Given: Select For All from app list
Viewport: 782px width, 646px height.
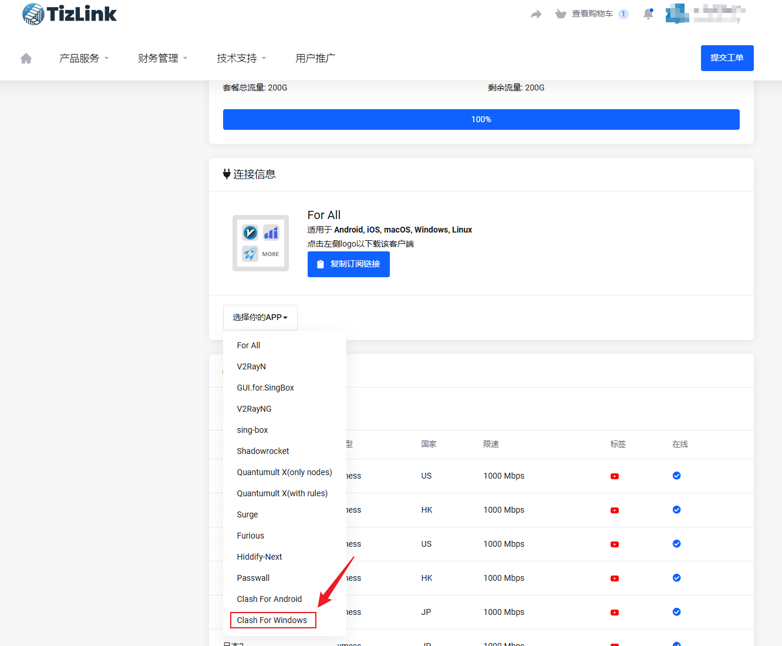Looking at the screenshot, I should pos(285,345).
